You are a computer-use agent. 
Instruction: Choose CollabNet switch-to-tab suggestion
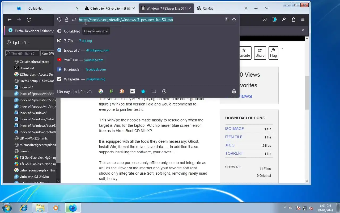[x=147, y=31]
